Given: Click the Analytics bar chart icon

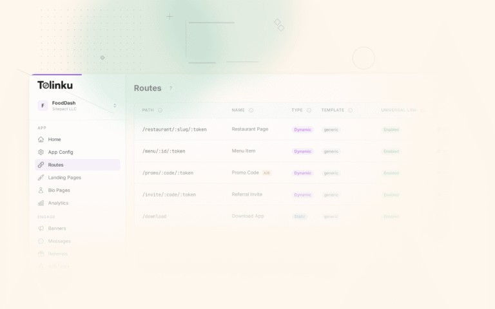Looking at the screenshot, I should point(41,203).
